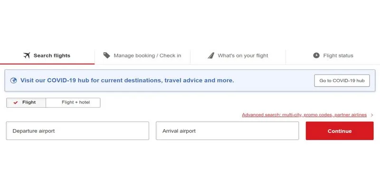This screenshot has height=190, width=380.
Task: Click the tail fin icon beside What's on your flight
Action: [211, 56]
